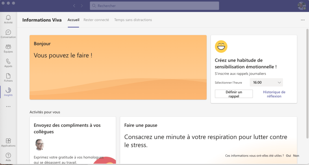Open the top-right more options ellipsis
Screen dimensions: 309x165
pyautogui.click(x=303, y=20)
